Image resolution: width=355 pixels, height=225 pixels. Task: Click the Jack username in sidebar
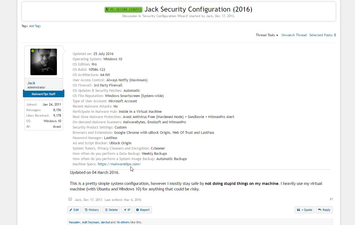pos(31,83)
